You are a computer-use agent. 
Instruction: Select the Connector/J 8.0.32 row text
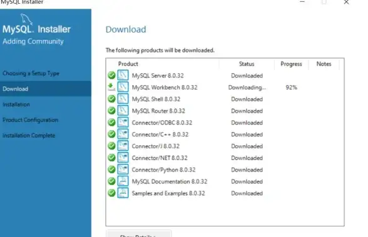pos(156,146)
